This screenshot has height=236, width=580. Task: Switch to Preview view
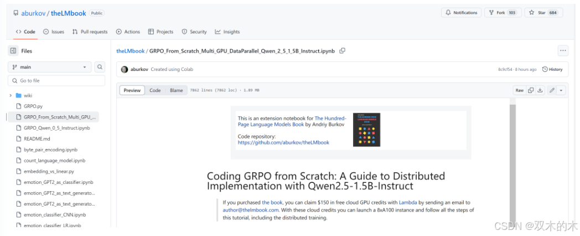[x=132, y=90]
